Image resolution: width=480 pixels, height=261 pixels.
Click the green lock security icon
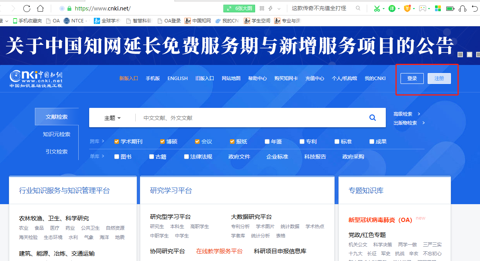(x=69, y=9)
